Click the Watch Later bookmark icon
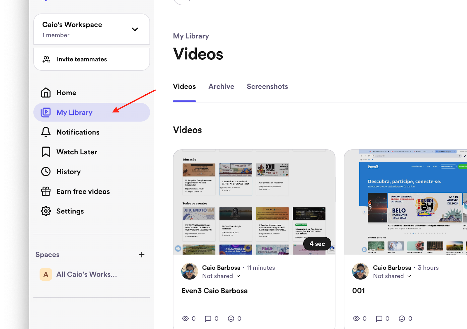Screen dimensions: 467x329 coord(46,152)
